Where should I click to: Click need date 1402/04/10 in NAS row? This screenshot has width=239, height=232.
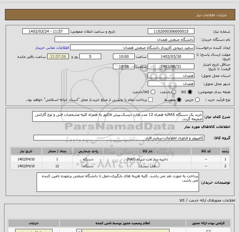pos(26,159)
